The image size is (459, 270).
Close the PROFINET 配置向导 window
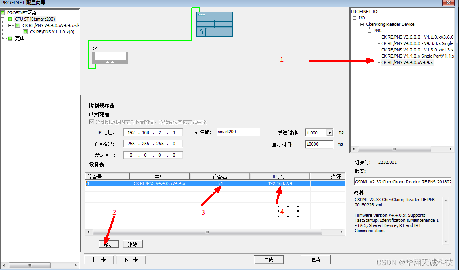pos(448,3)
